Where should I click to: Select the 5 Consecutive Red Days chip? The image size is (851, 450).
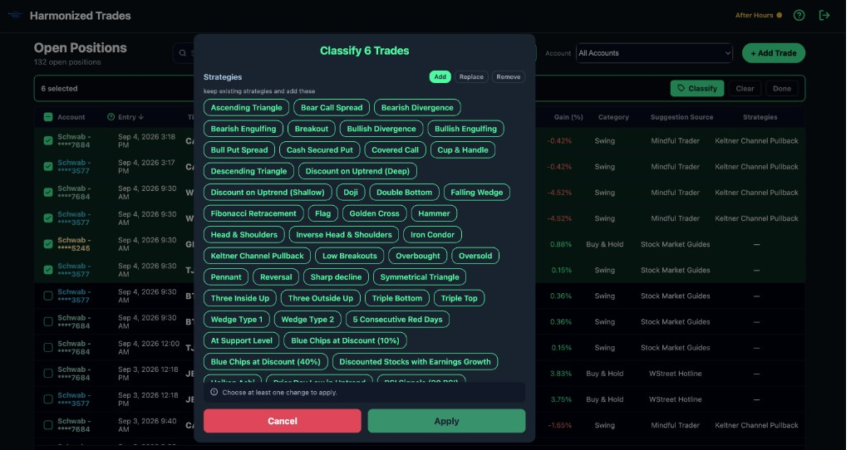(x=397, y=319)
